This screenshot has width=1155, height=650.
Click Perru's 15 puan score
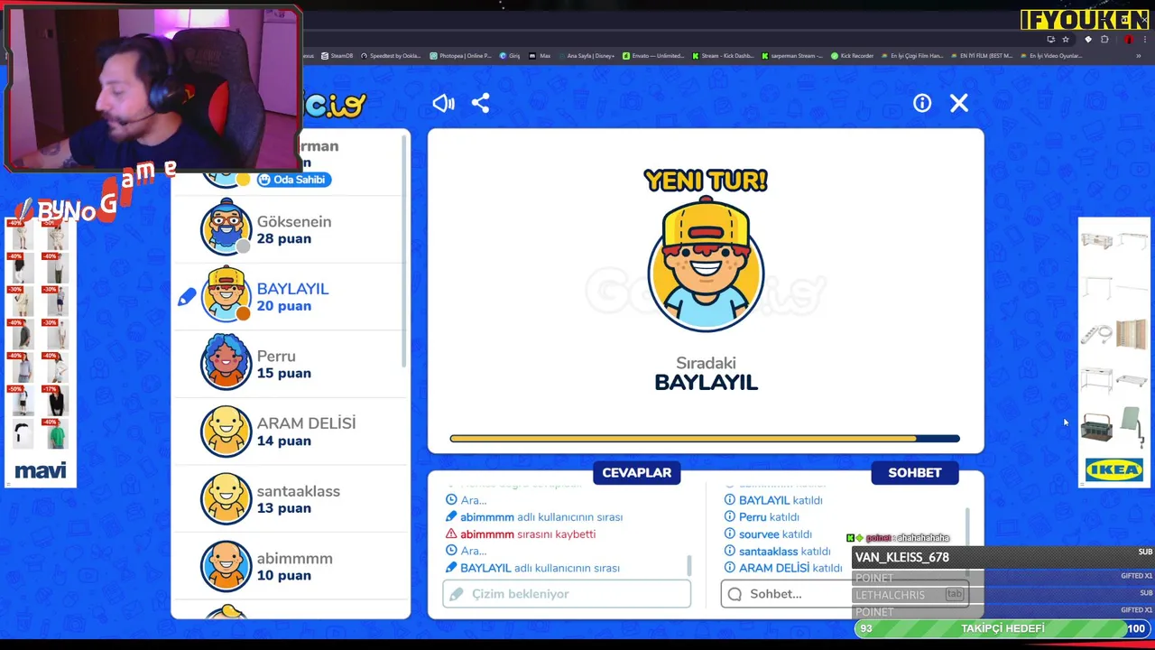click(283, 373)
